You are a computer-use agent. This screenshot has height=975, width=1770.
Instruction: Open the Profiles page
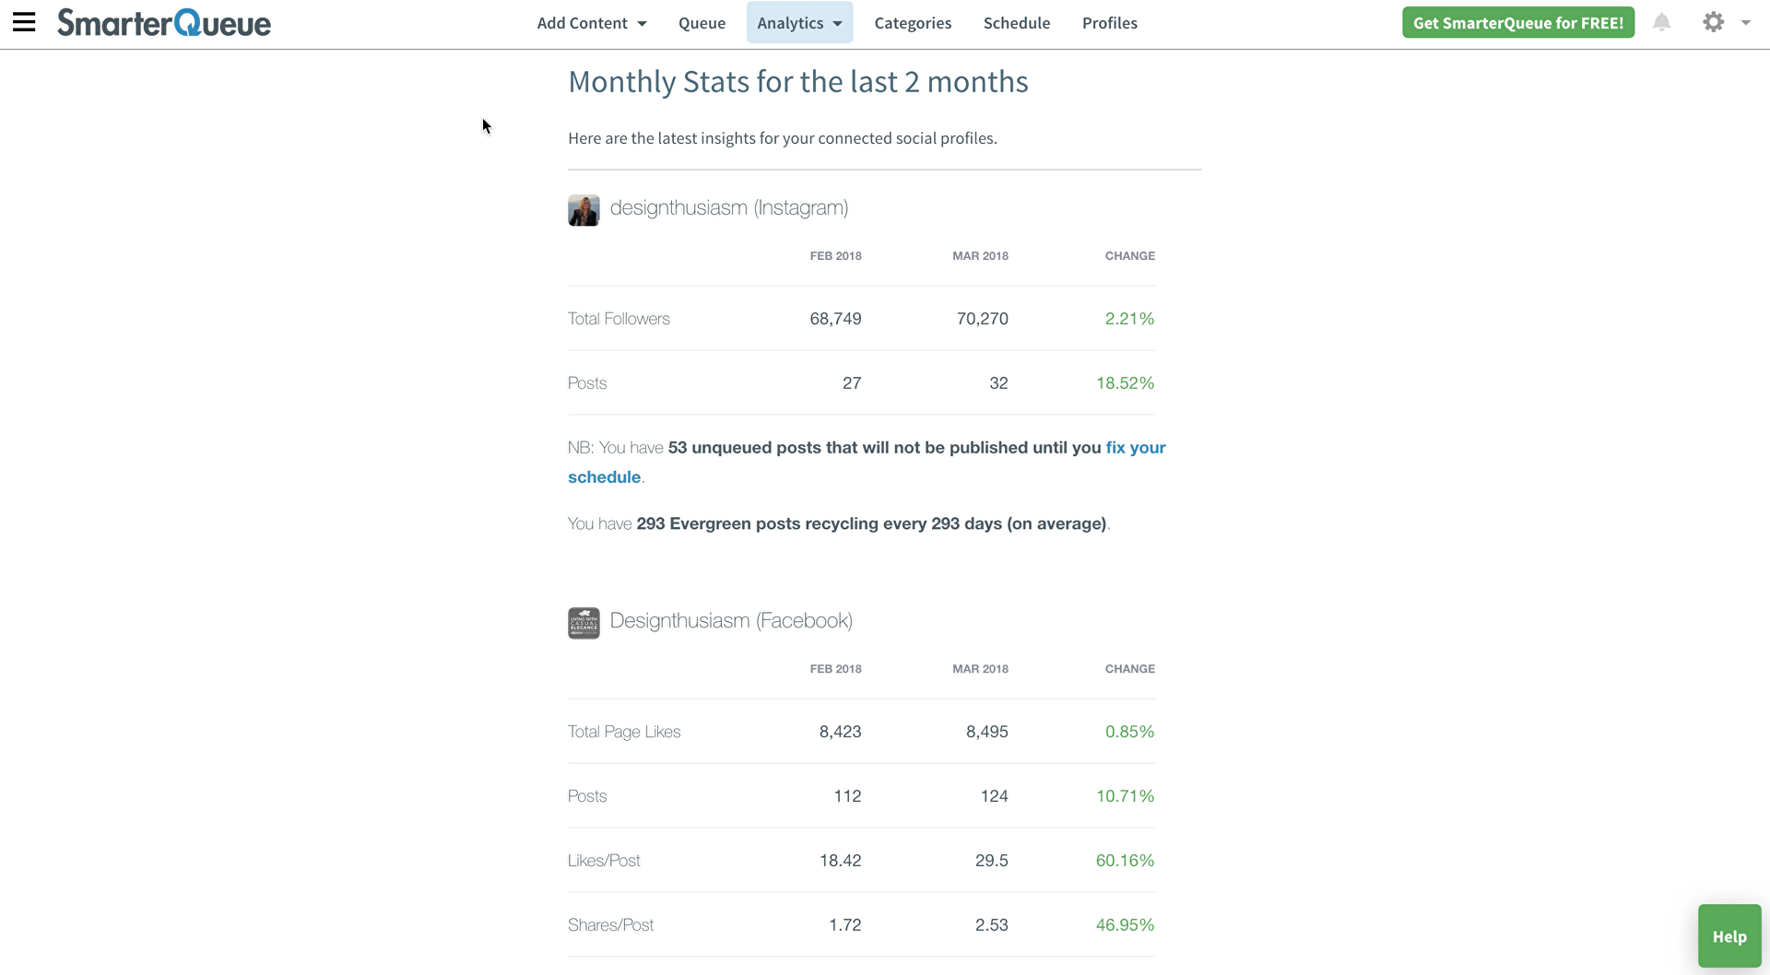(1110, 23)
